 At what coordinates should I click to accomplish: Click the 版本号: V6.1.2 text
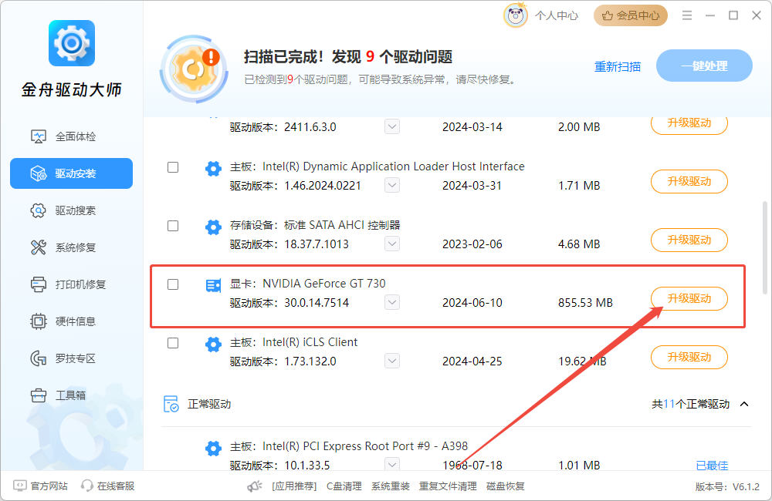(x=727, y=487)
